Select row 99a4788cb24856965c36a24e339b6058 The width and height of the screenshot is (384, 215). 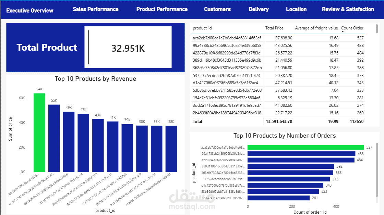278,46
